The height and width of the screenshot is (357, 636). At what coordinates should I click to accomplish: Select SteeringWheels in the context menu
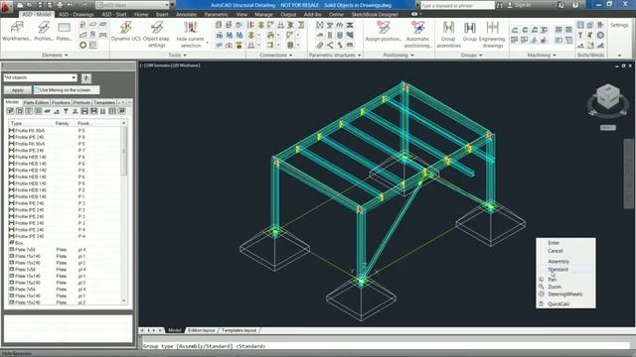pyautogui.click(x=565, y=295)
